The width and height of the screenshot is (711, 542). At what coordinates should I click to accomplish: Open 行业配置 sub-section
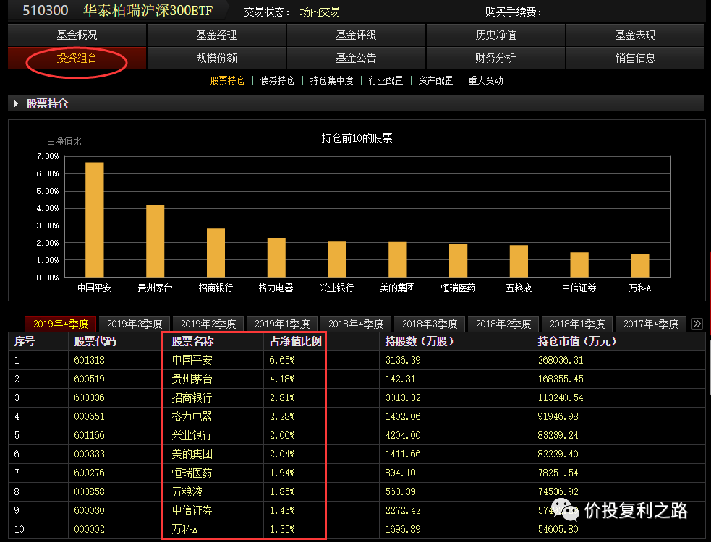tap(386, 81)
